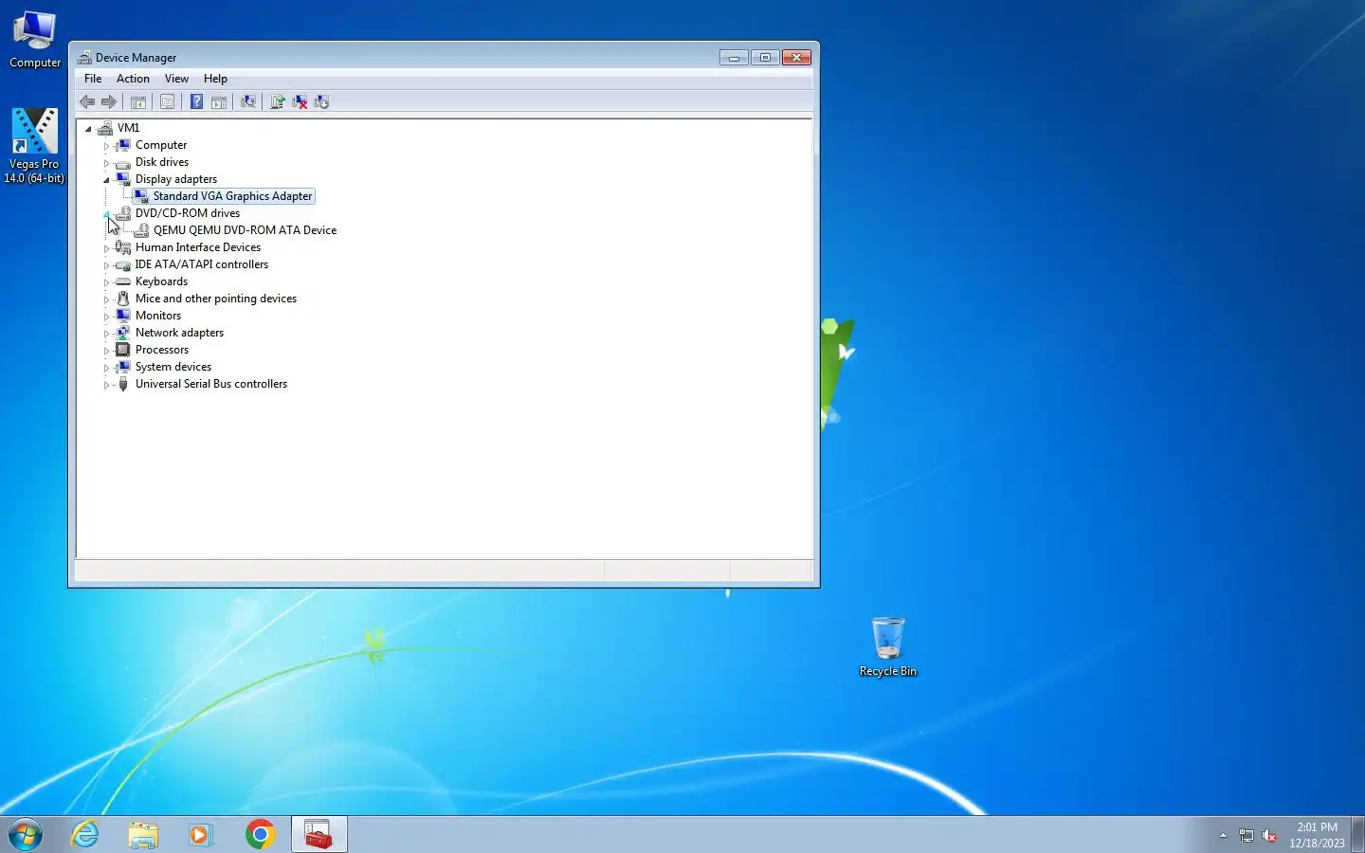Image resolution: width=1365 pixels, height=853 pixels.
Task: Select the Keyboards label
Action: point(161,281)
